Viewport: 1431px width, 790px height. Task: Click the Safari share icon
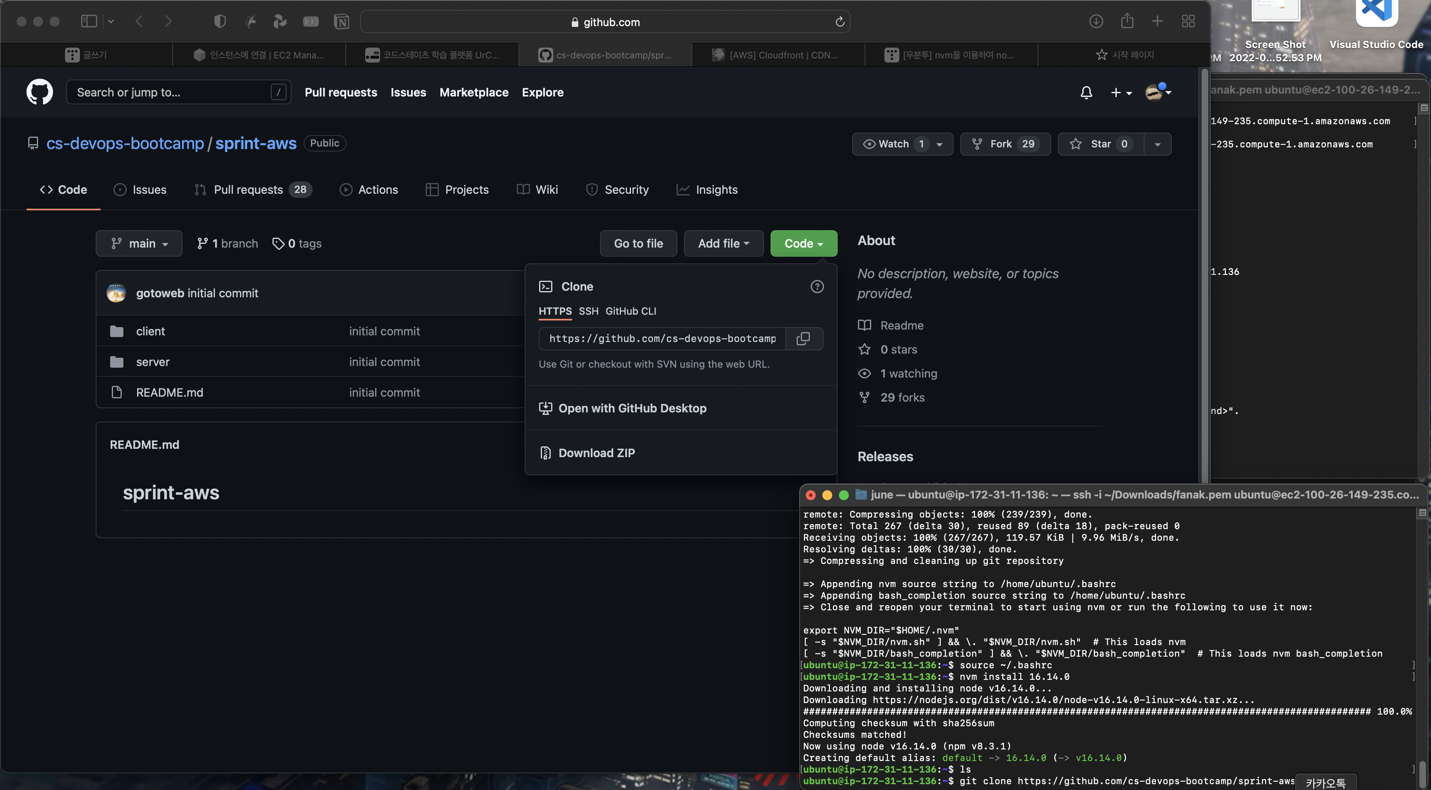click(1127, 21)
